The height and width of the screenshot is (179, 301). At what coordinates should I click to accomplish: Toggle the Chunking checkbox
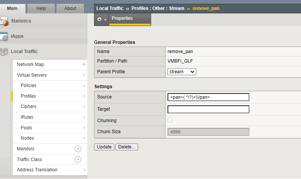pyautogui.click(x=170, y=120)
